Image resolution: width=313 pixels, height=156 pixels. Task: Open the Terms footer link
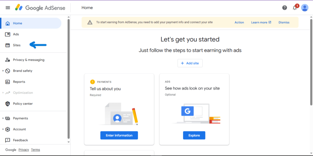tap(35, 150)
